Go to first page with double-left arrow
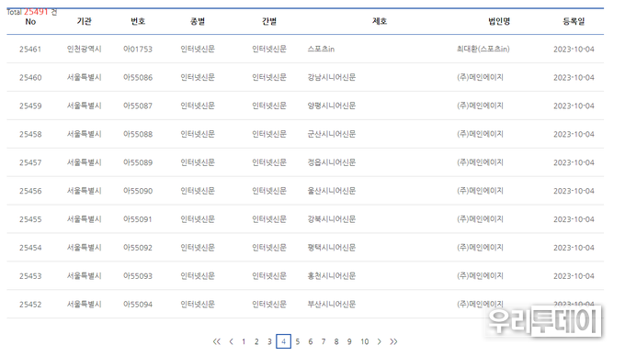 [216, 341]
